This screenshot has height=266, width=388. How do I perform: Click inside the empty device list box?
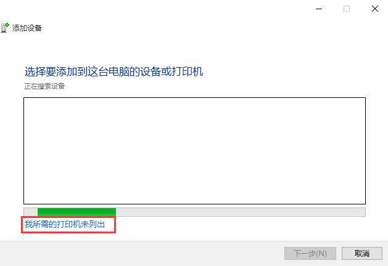coord(194,151)
